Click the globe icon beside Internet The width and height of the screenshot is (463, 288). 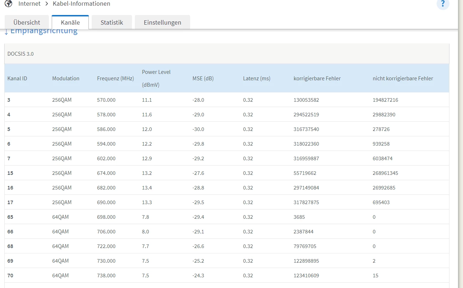pyautogui.click(x=8, y=4)
